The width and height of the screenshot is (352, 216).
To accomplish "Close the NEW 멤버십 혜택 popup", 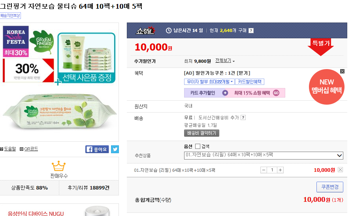I will 342,71.
